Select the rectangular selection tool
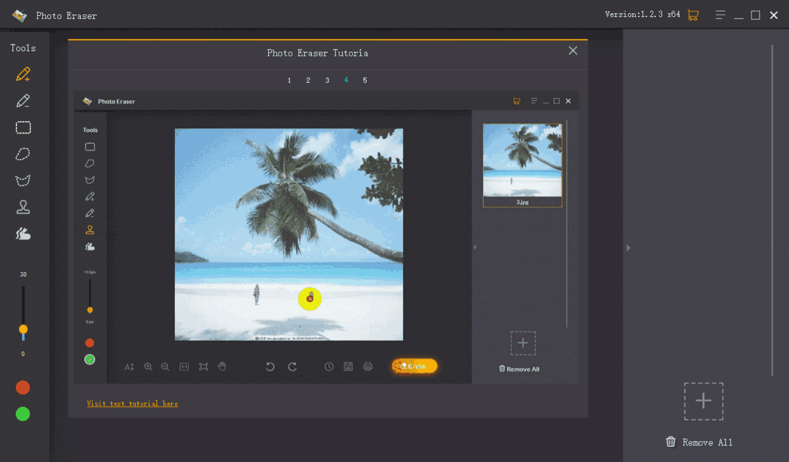The image size is (789, 462). [23, 127]
